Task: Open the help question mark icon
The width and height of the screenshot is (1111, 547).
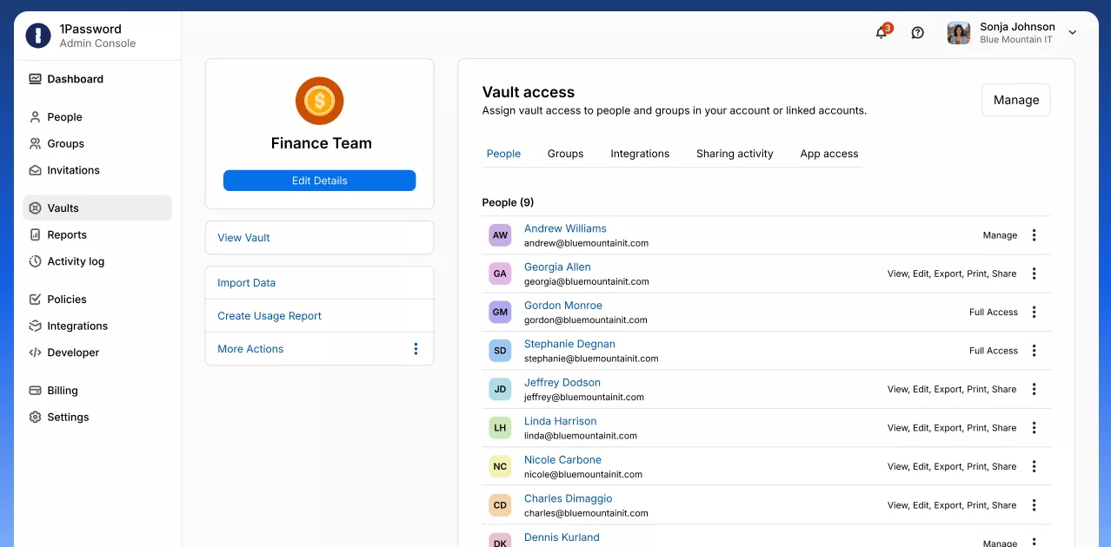Action: [x=917, y=32]
